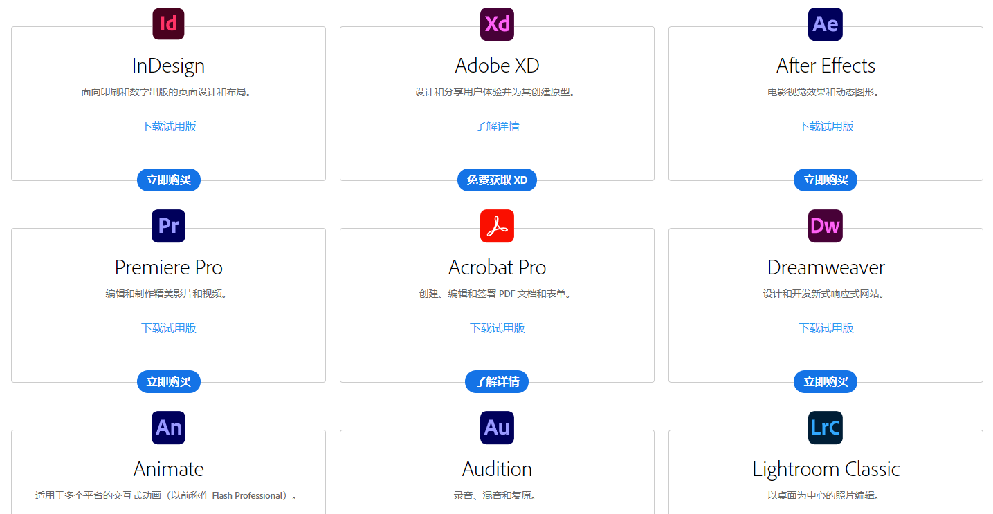The image size is (993, 514).
Task: Click the Dreamweaver Dw icon
Action: click(826, 226)
